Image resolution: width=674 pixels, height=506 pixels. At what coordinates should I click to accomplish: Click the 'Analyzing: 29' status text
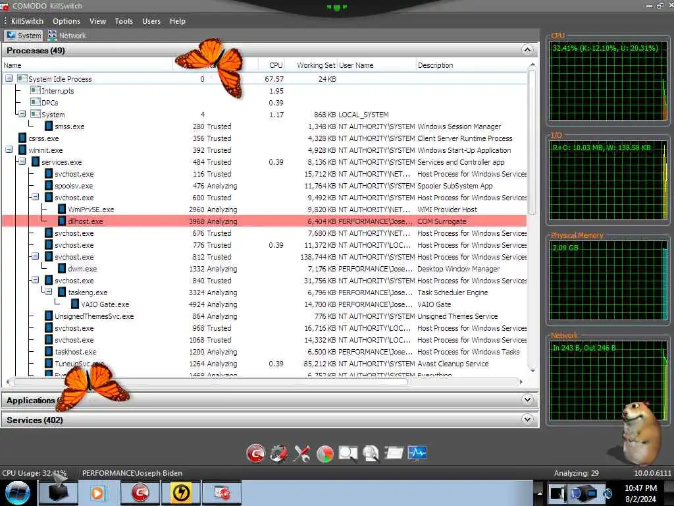click(576, 473)
